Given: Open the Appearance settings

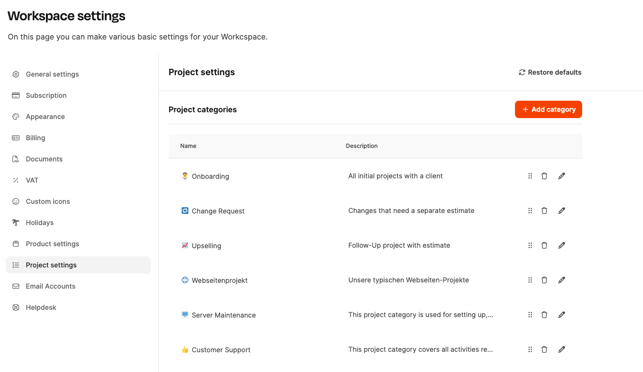Looking at the screenshot, I should coord(45,117).
